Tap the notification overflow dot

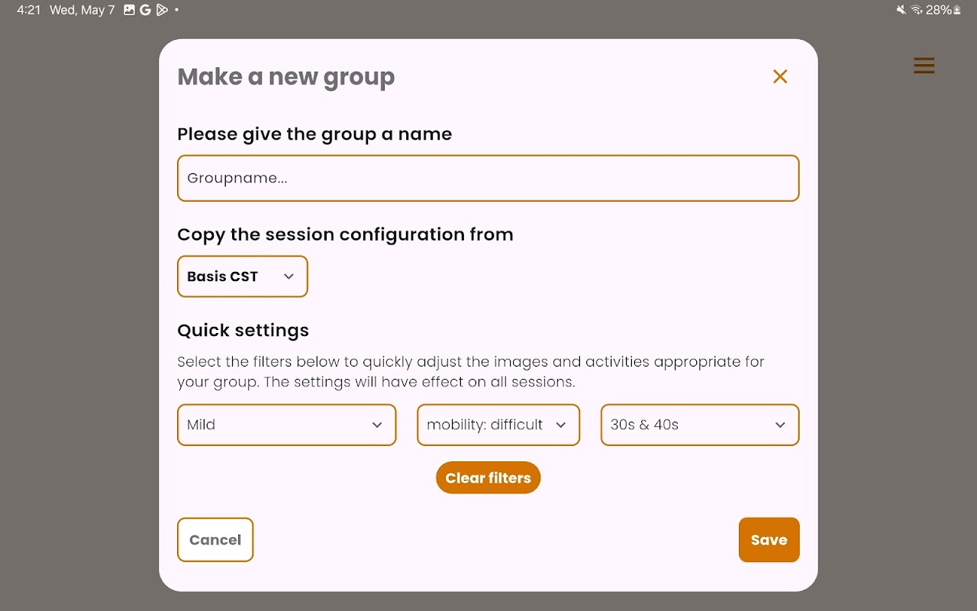[x=176, y=10]
